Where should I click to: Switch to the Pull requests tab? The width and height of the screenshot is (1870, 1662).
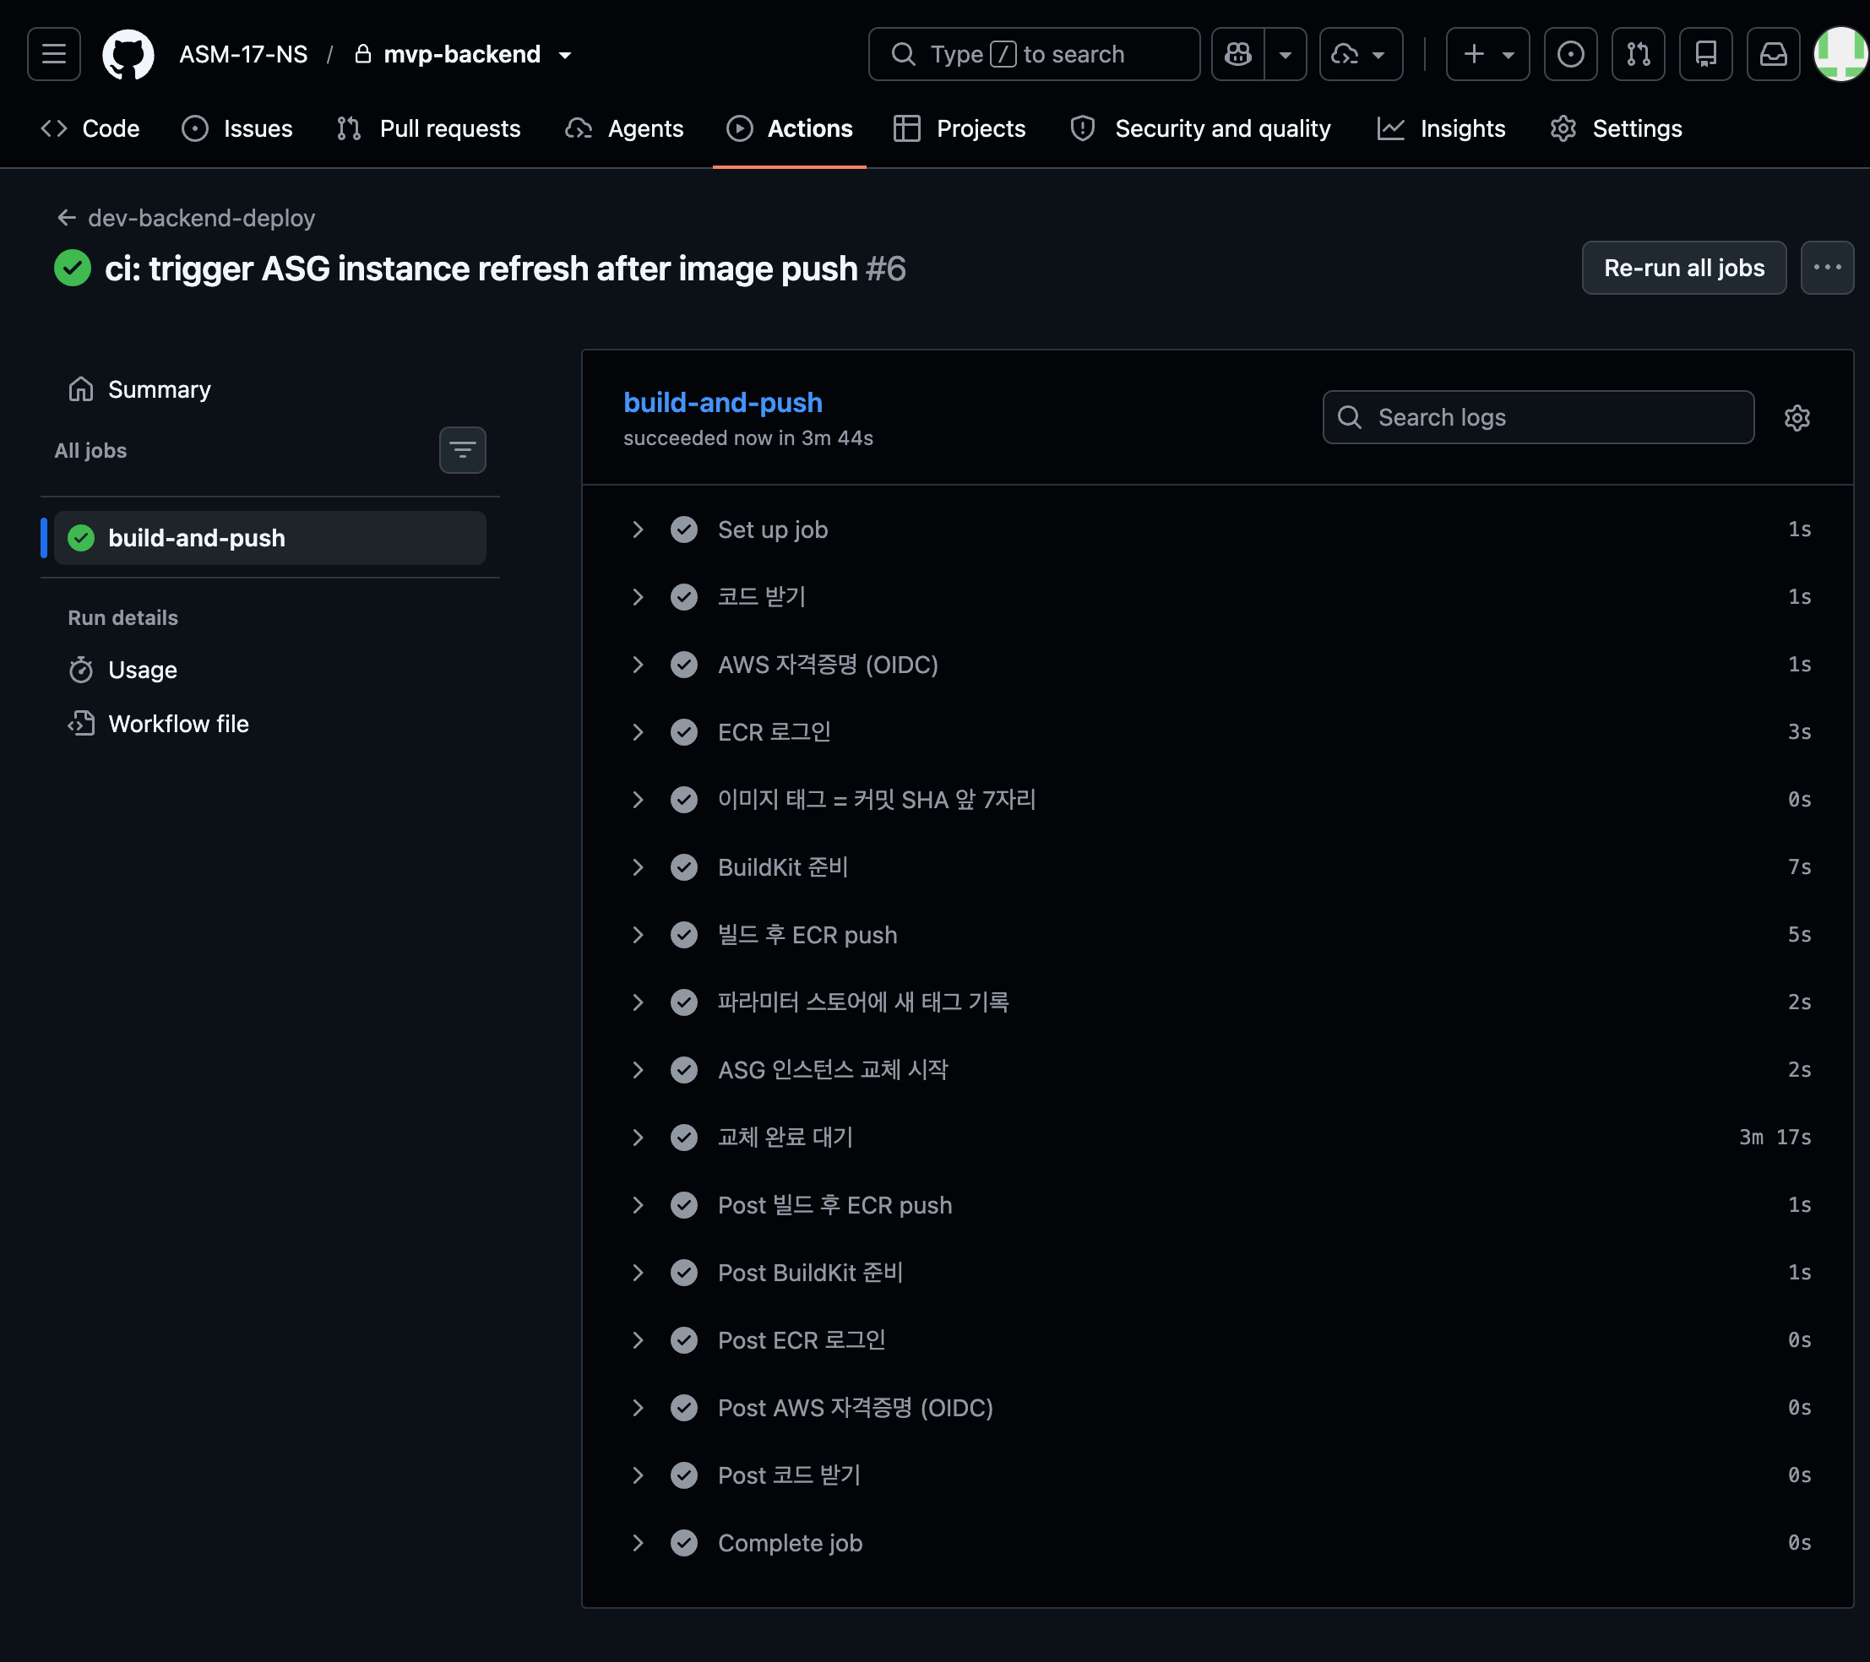coord(428,129)
